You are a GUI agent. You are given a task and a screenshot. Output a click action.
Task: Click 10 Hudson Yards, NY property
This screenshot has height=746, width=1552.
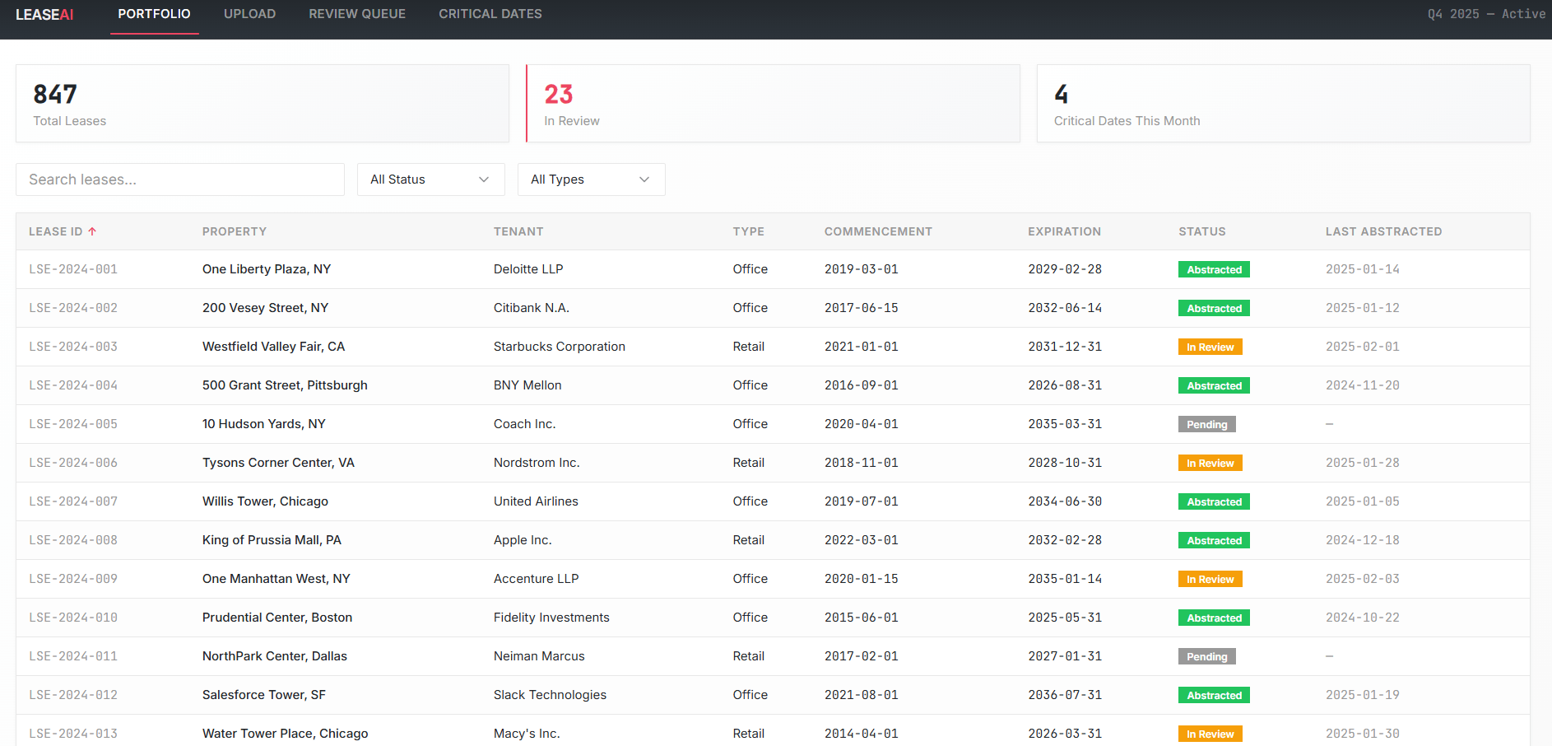[x=264, y=424]
